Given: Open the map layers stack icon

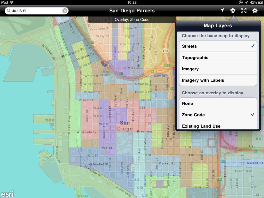Looking at the screenshot, I should (233, 11).
